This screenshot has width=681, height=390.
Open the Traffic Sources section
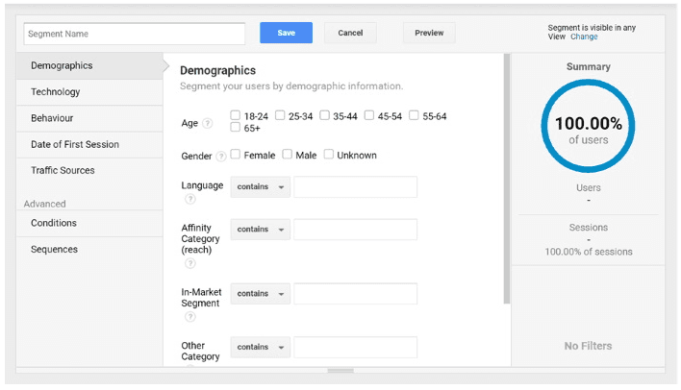(x=89, y=170)
